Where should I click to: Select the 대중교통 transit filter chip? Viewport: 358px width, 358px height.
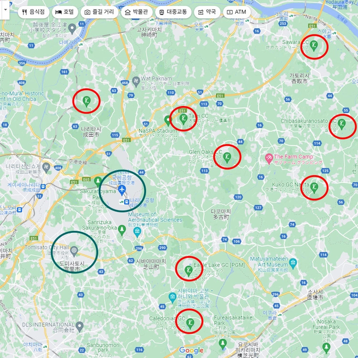pyautogui.click(x=173, y=12)
